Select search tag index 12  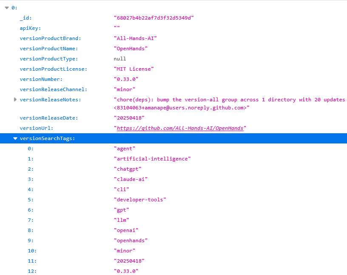click(x=32, y=271)
